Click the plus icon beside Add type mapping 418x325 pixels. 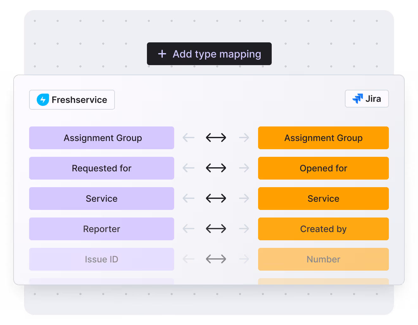pyautogui.click(x=162, y=54)
